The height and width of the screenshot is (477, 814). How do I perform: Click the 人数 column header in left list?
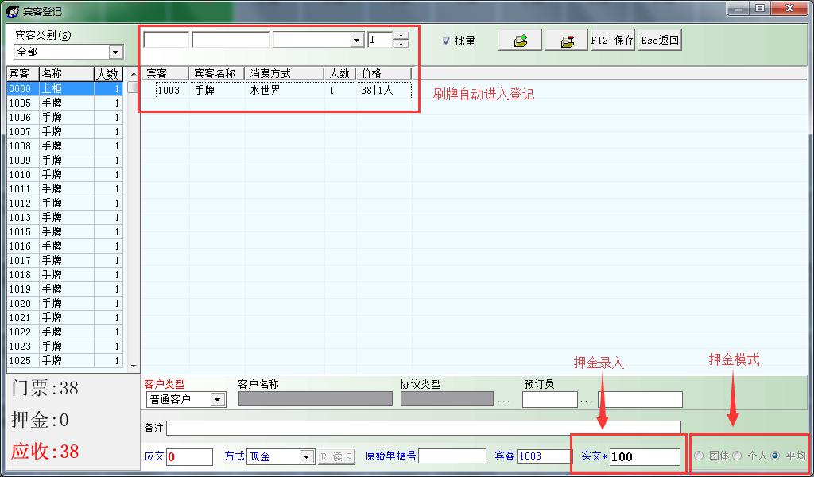coord(108,74)
